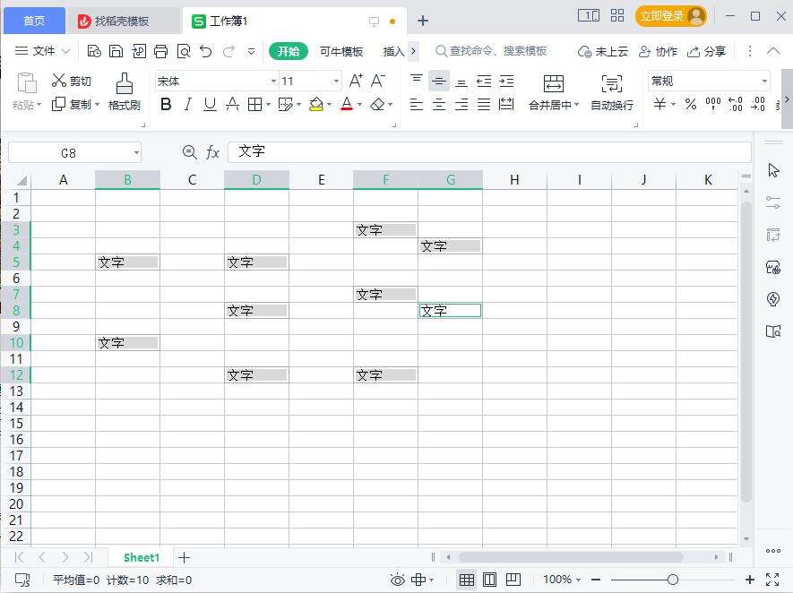The height and width of the screenshot is (593, 793).
Task: Click the Format Painter (格式刷) icon
Action: coord(124,84)
